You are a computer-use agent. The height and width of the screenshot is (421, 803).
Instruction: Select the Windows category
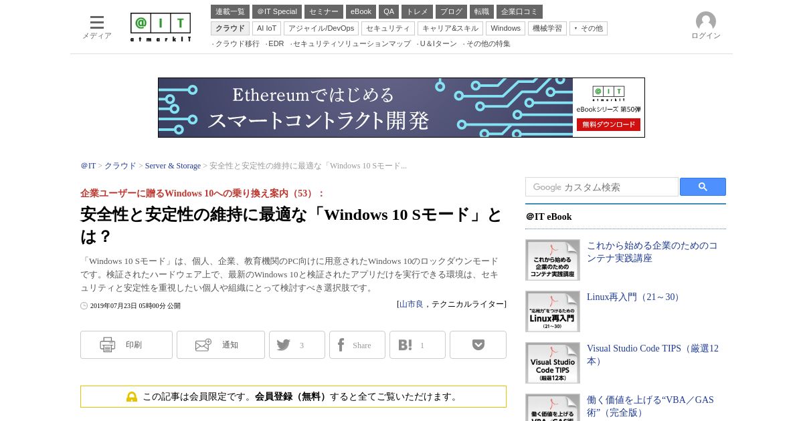click(505, 28)
